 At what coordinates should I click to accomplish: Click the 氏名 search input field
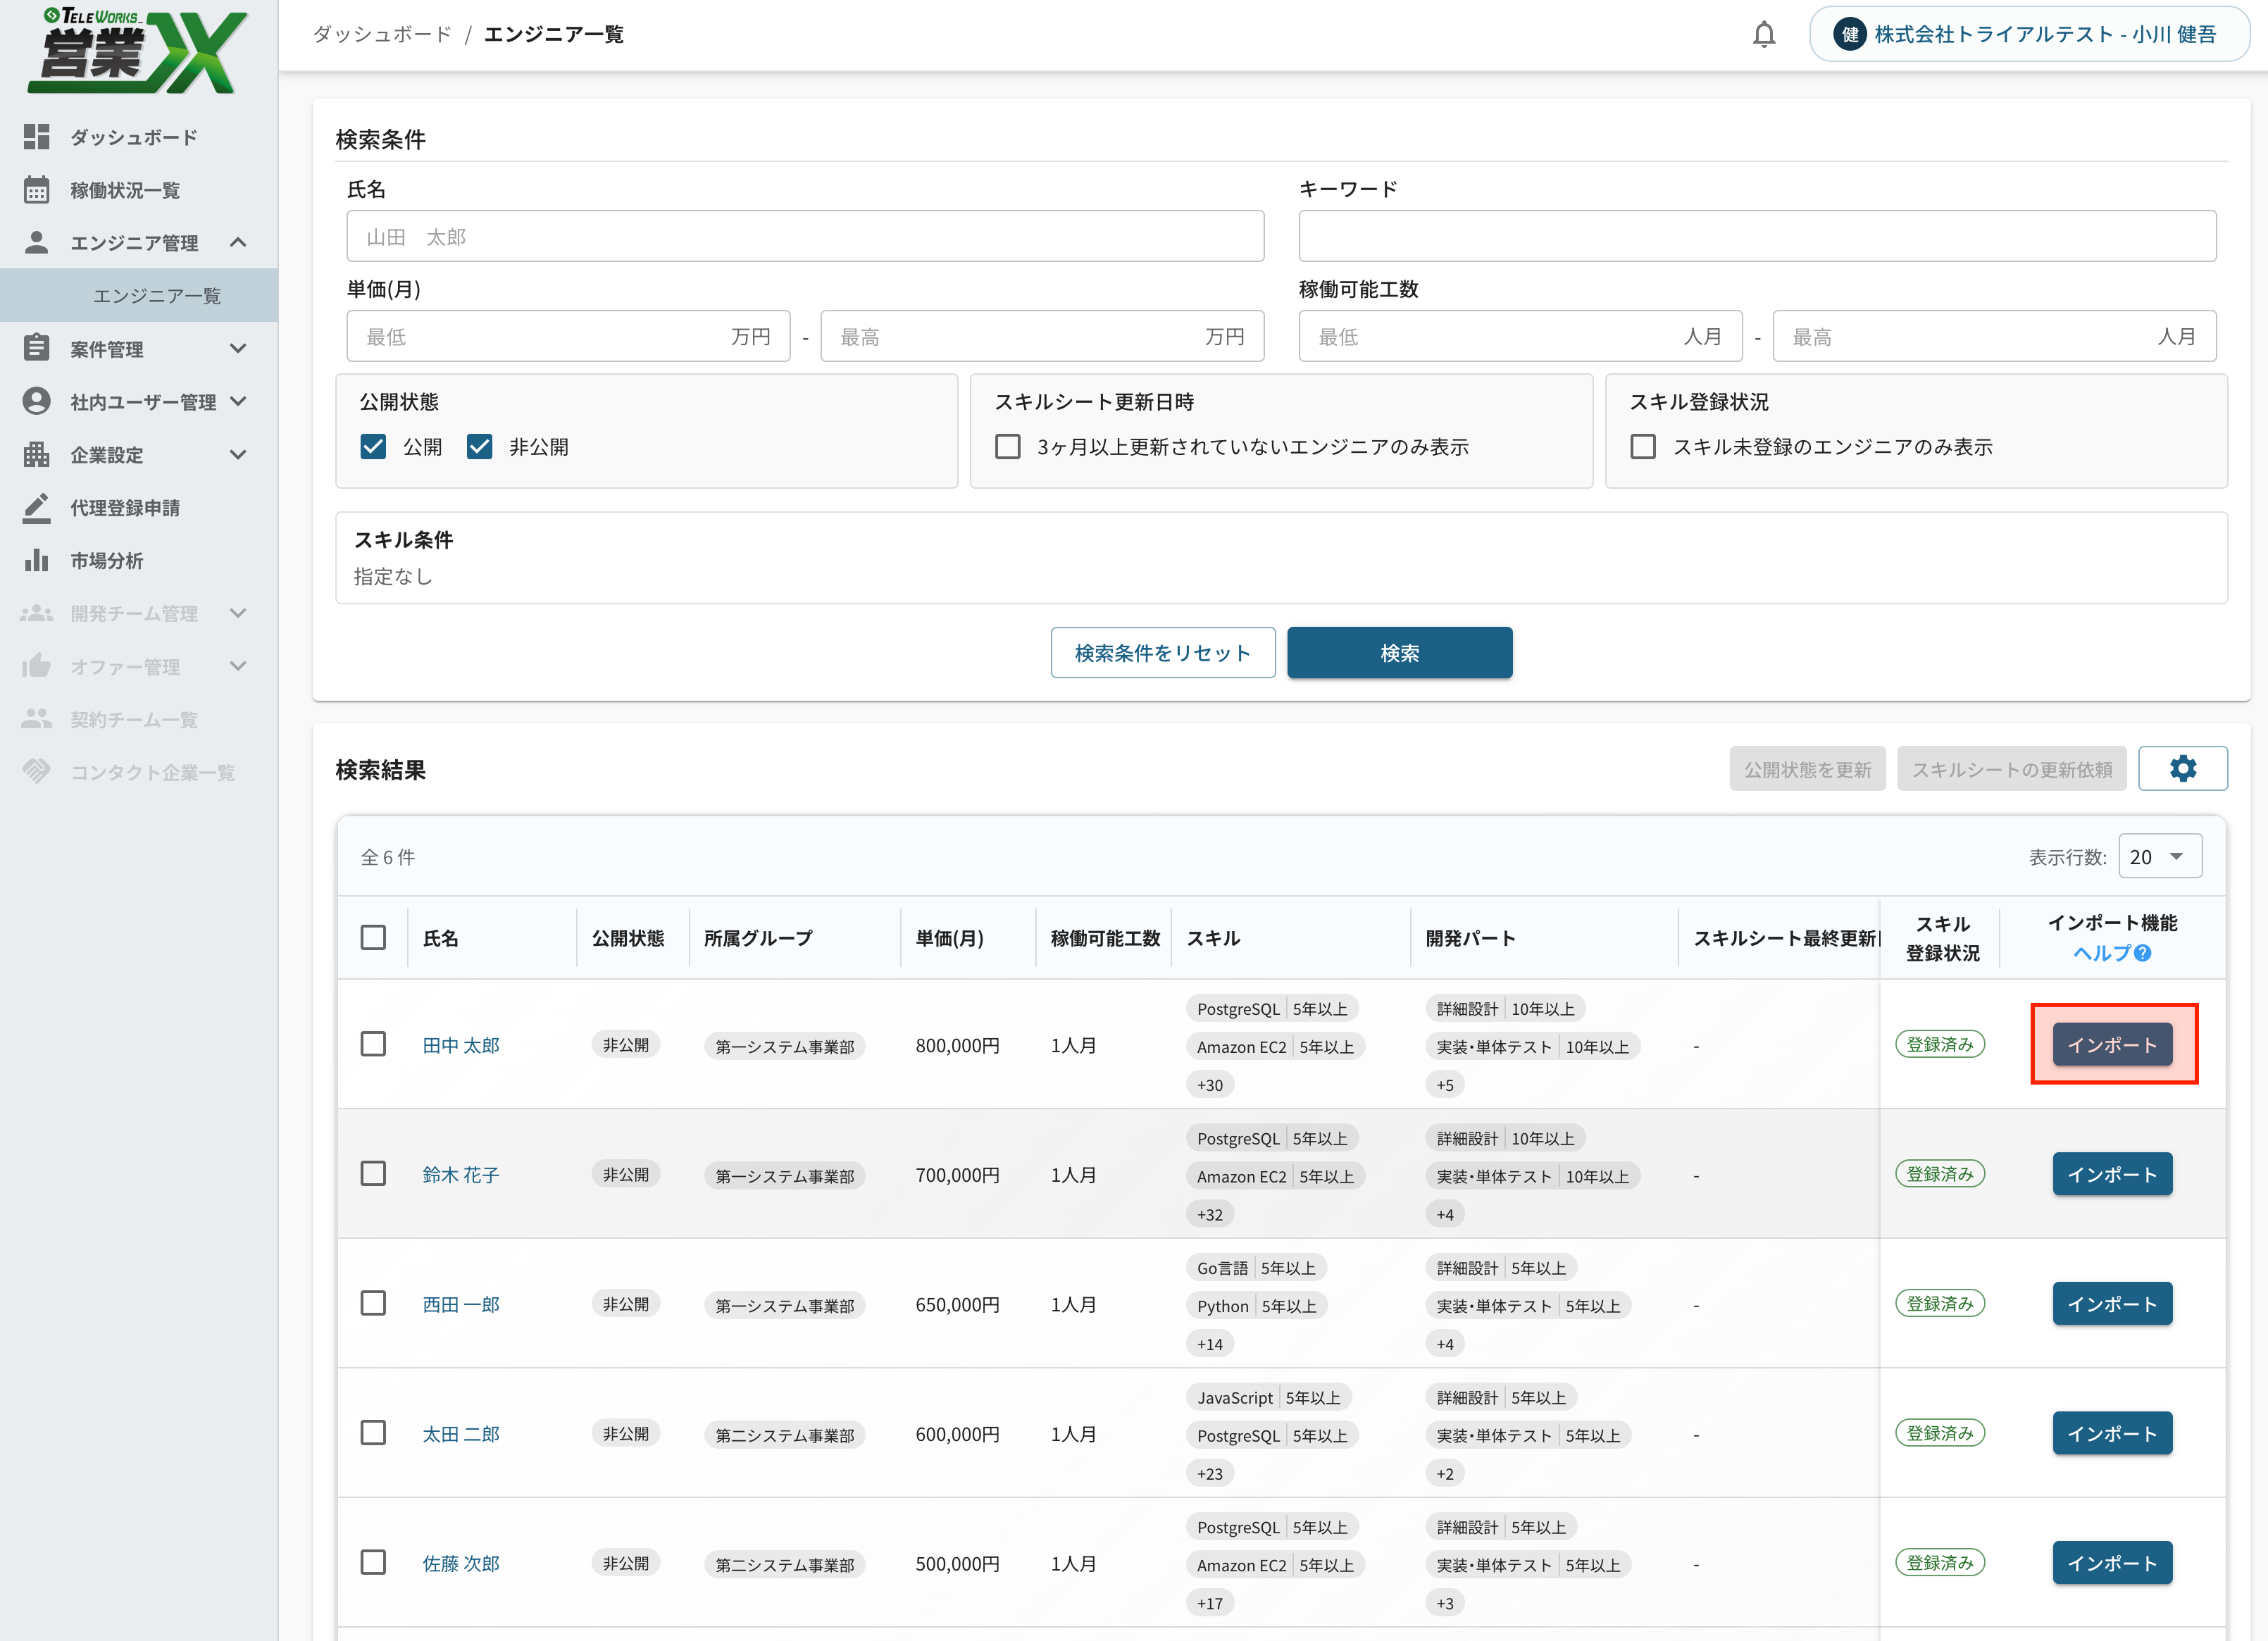(804, 237)
